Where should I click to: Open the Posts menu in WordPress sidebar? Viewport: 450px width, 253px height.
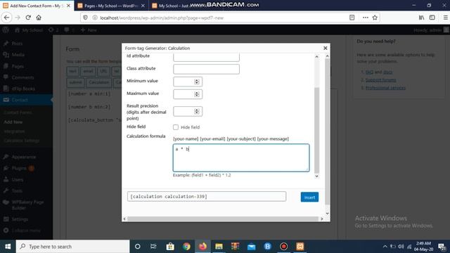[x=17, y=44]
